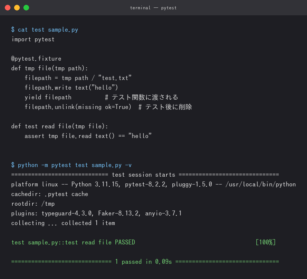This screenshot has height=279, width=307.
Task: Click the '/usr/local/bin/python' path
Action: (x=260, y=185)
